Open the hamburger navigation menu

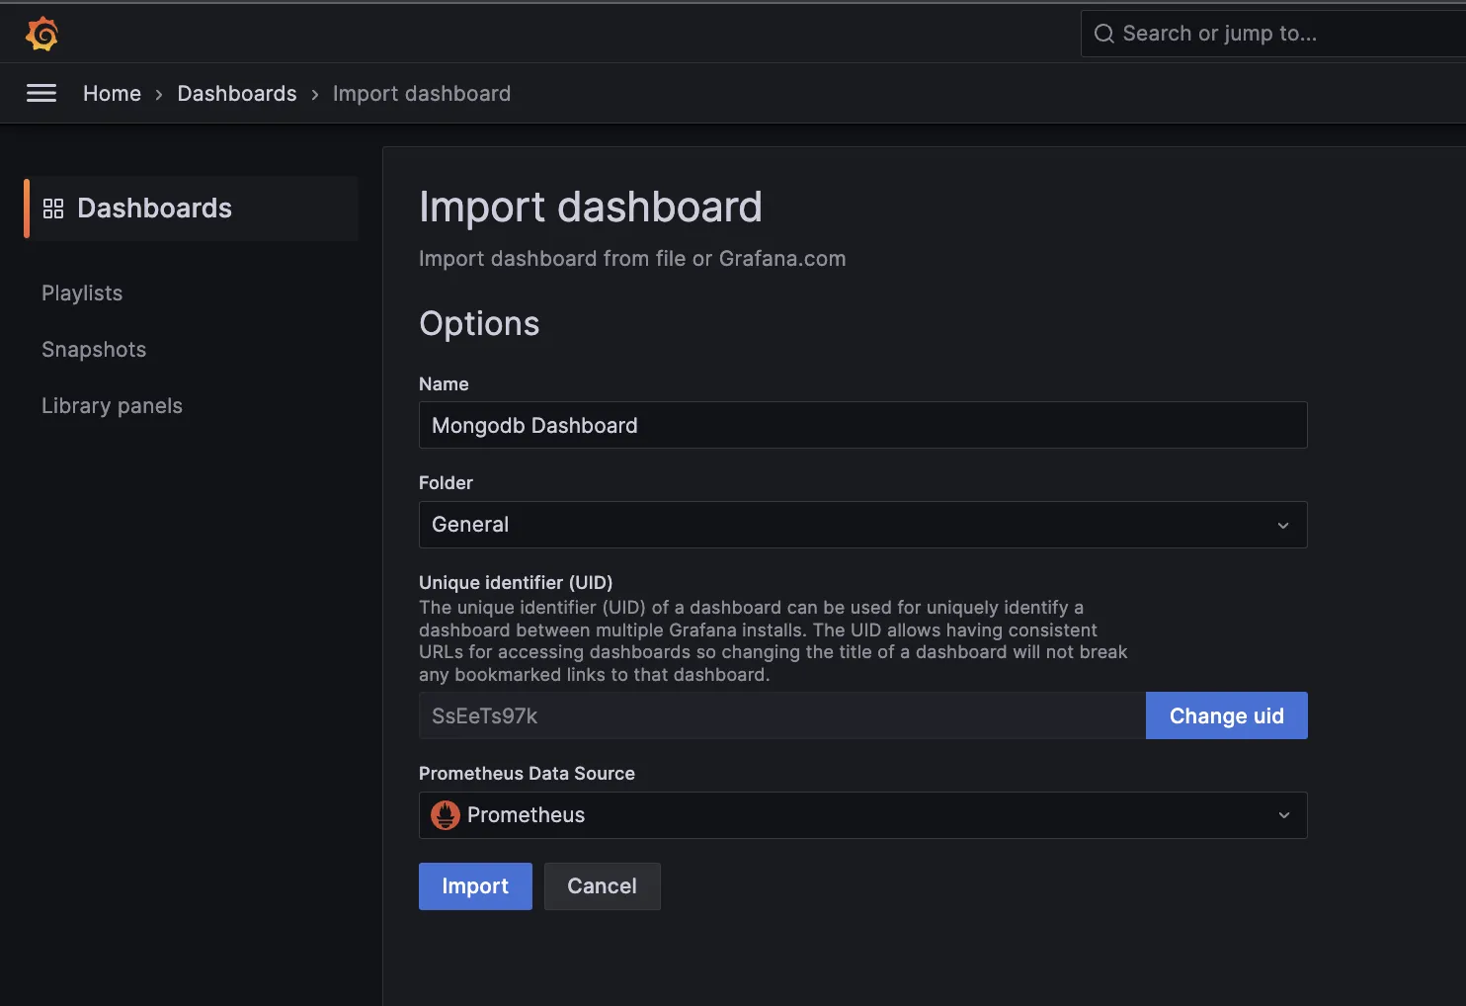pos(41,93)
